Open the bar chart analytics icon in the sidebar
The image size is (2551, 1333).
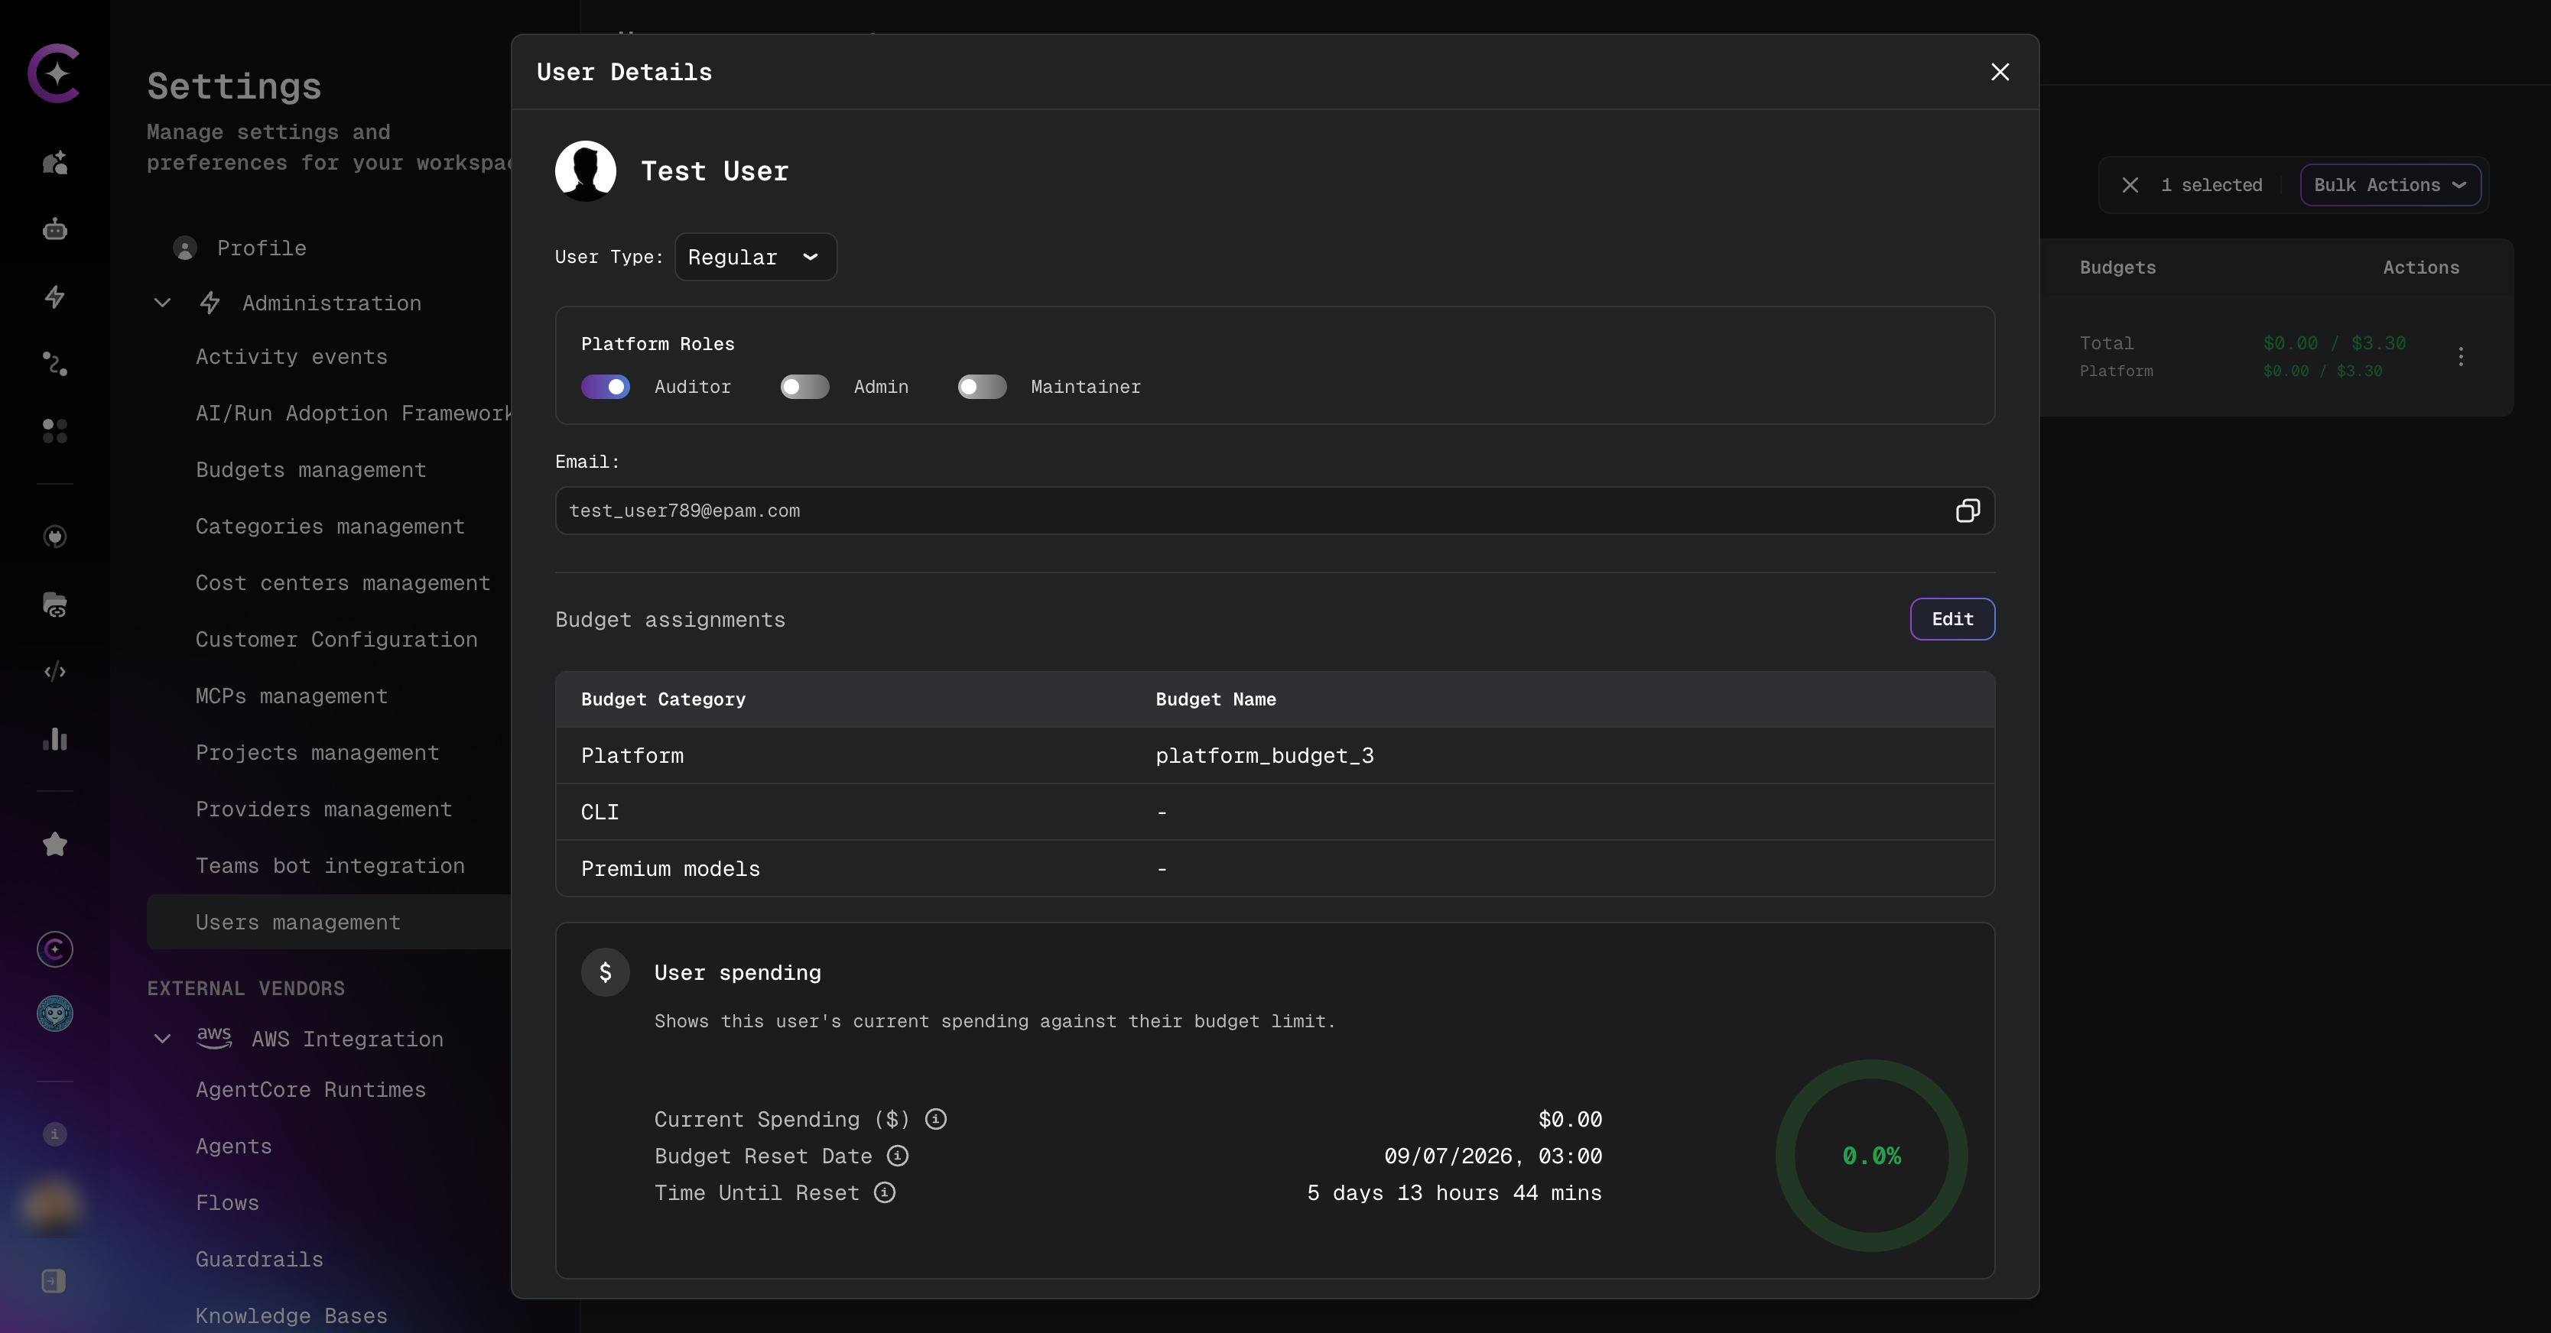tap(56, 739)
